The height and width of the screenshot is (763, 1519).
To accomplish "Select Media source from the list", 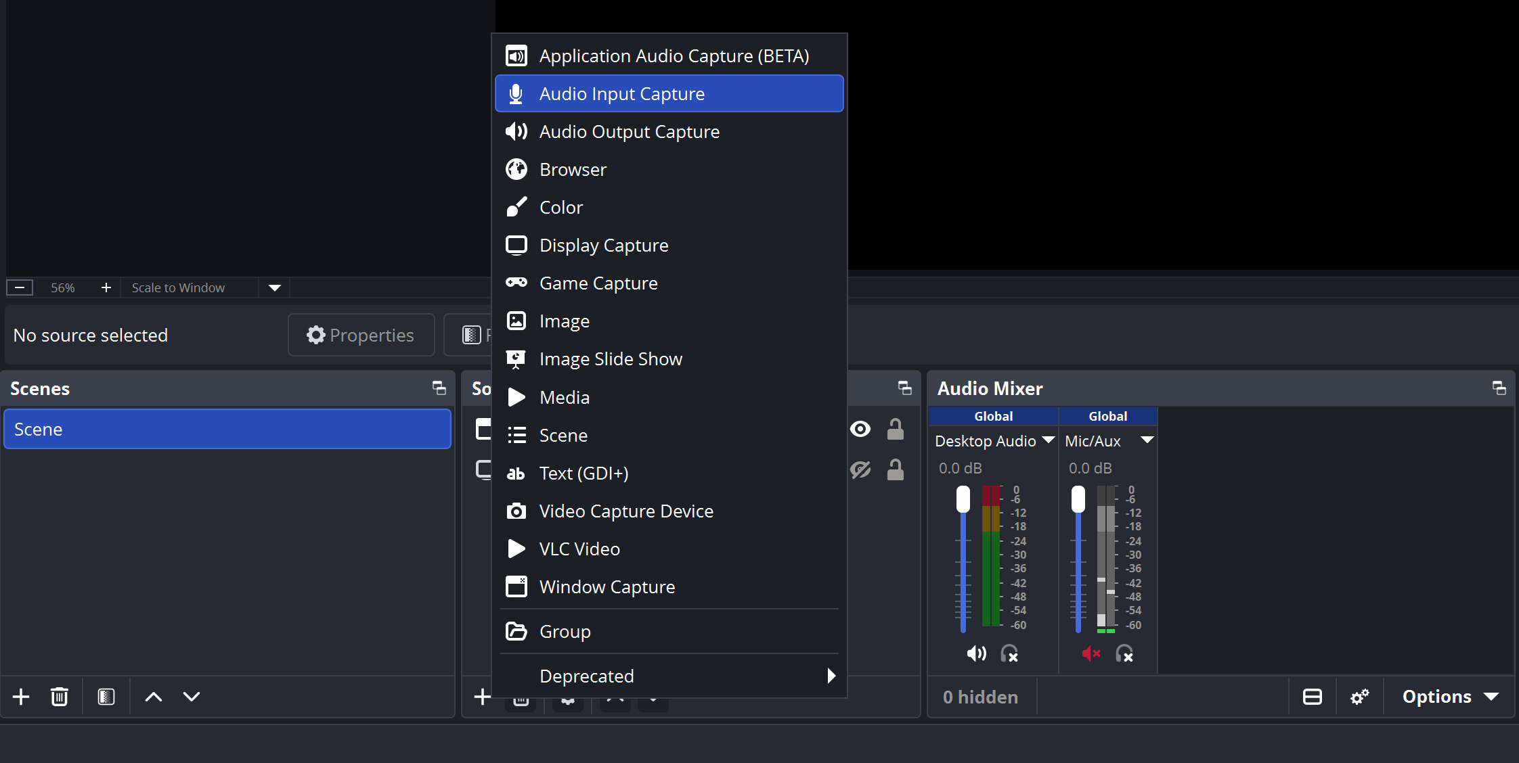I will click(x=669, y=397).
